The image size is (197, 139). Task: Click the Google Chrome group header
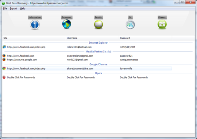coord(98,64)
